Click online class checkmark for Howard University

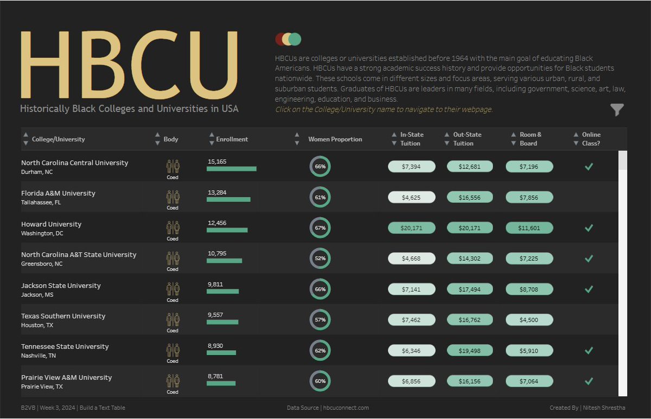[589, 228]
